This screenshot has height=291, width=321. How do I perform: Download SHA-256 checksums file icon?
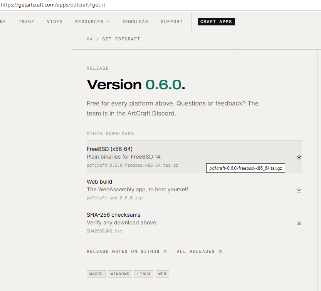(299, 222)
